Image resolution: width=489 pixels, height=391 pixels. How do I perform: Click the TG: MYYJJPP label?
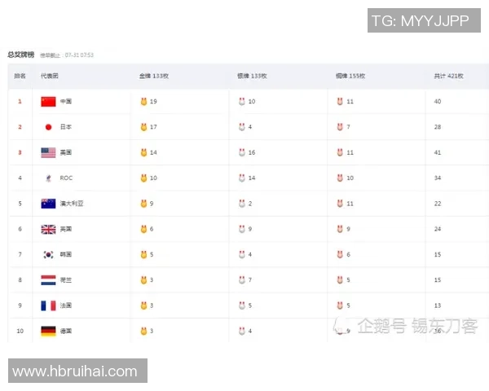(420, 20)
